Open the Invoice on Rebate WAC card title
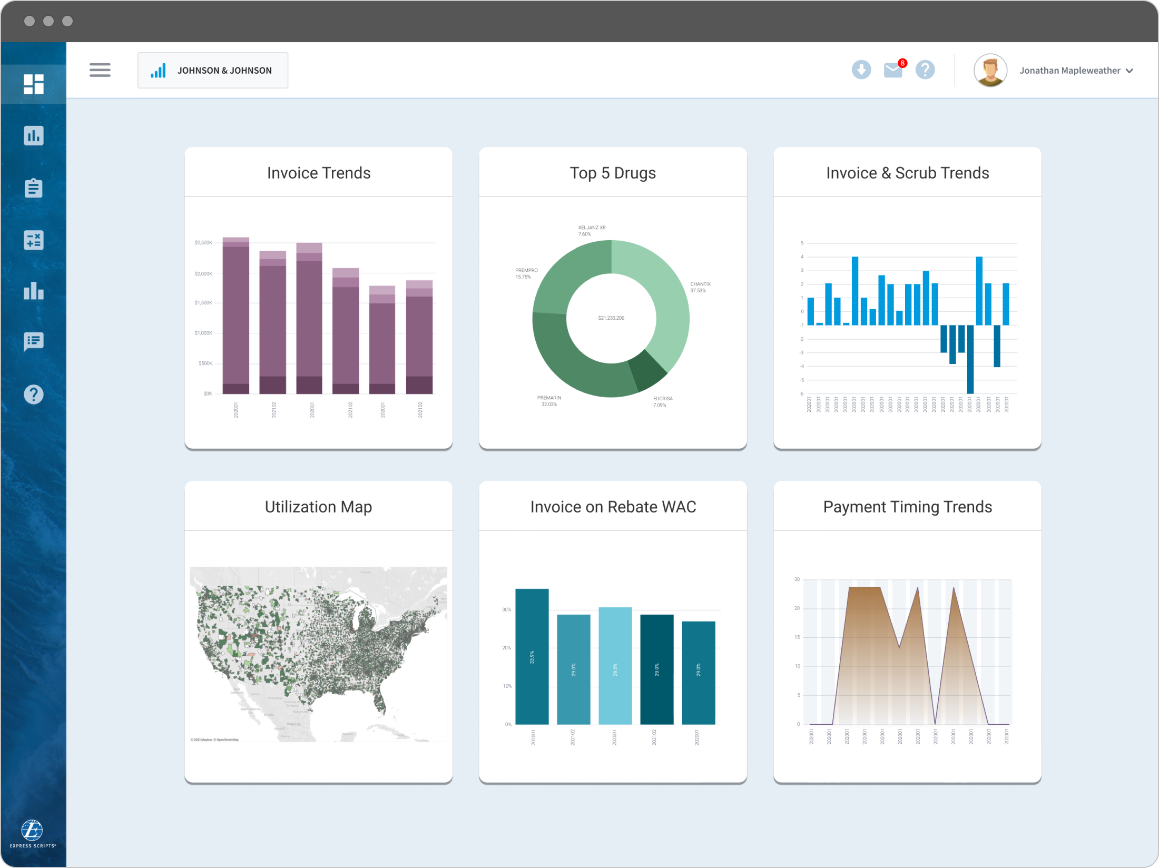1159x868 pixels. [613, 507]
